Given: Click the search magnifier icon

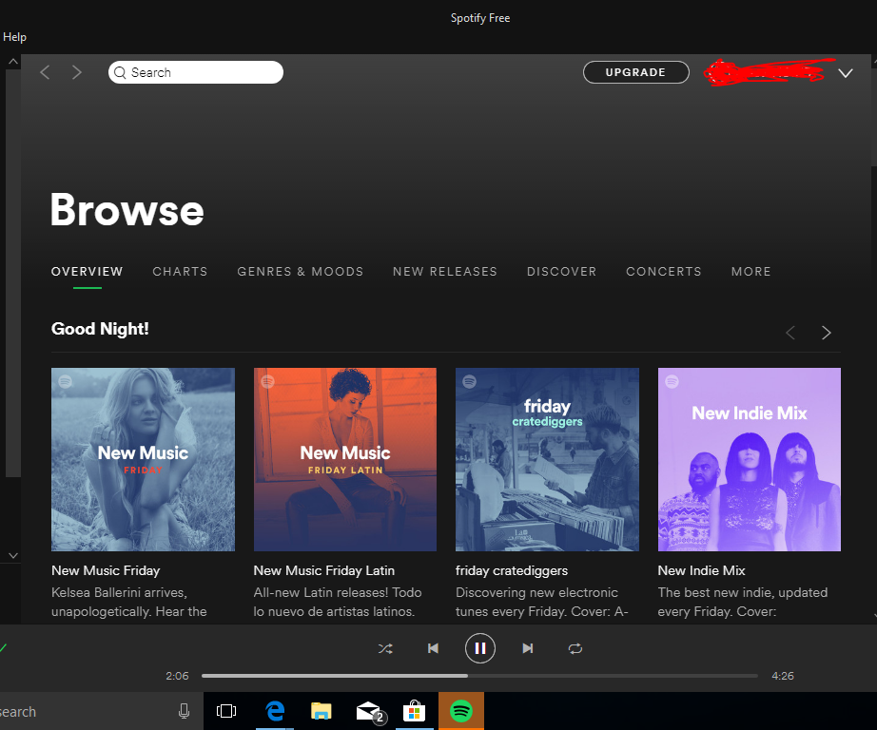Looking at the screenshot, I should [x=120, y=72].
